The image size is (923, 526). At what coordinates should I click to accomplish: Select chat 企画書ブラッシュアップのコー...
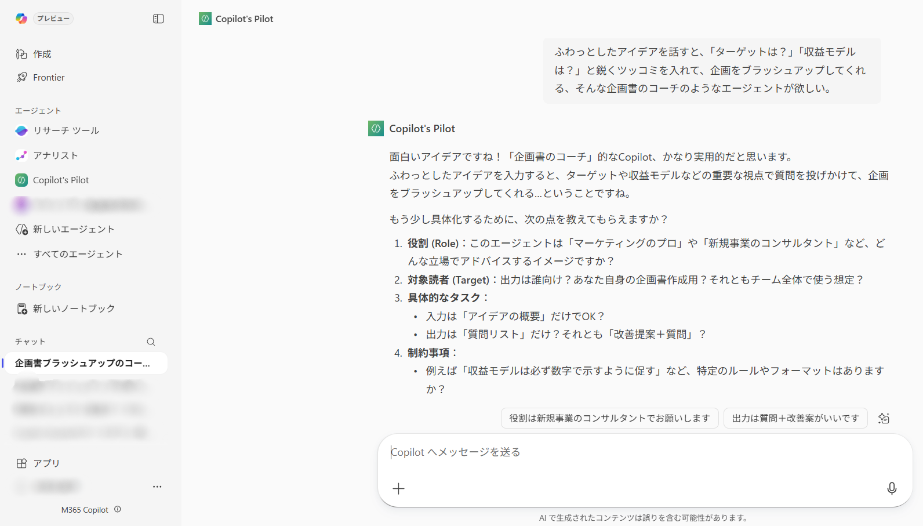87,363
